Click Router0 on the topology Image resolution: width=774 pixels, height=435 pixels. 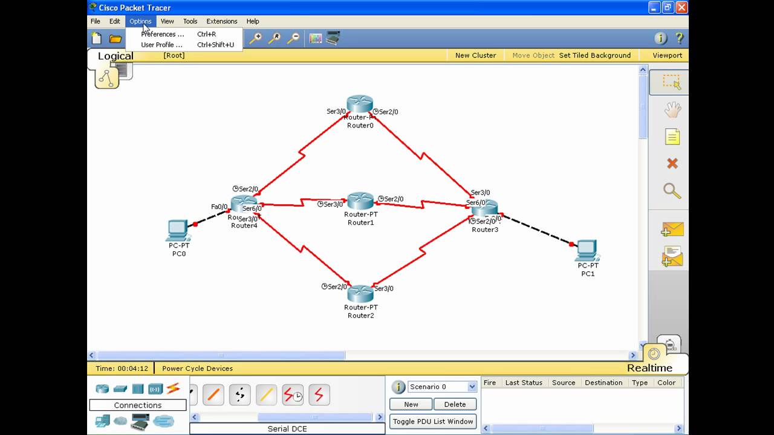tap(360, 104)
